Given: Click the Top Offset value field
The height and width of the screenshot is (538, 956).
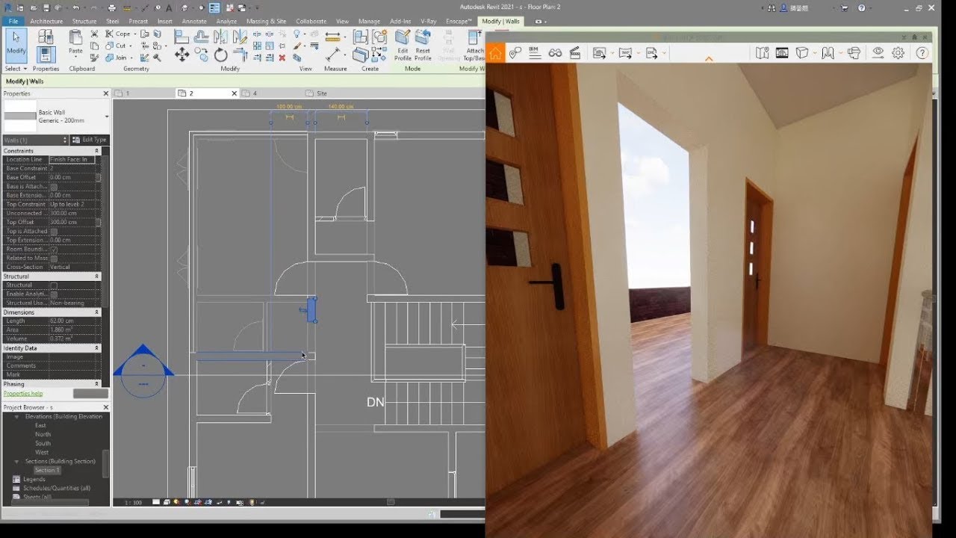Looking at the screenshot, I should click(x=72, y=223).
